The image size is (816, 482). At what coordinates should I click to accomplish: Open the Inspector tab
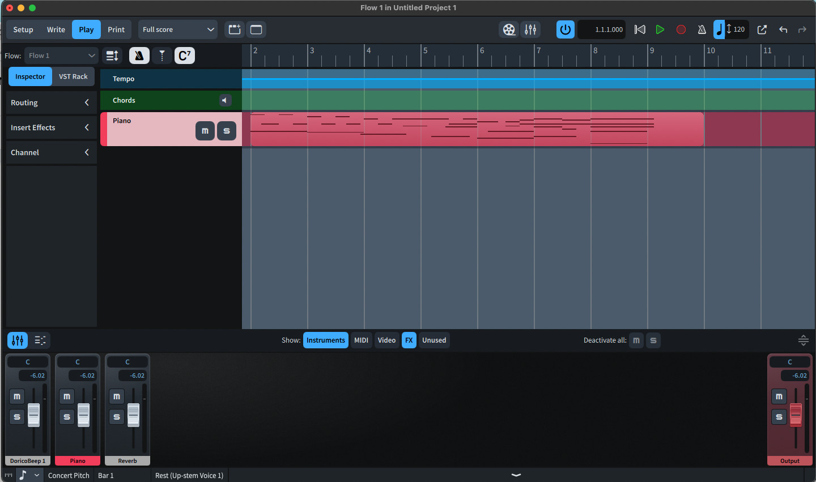(30, 76)
